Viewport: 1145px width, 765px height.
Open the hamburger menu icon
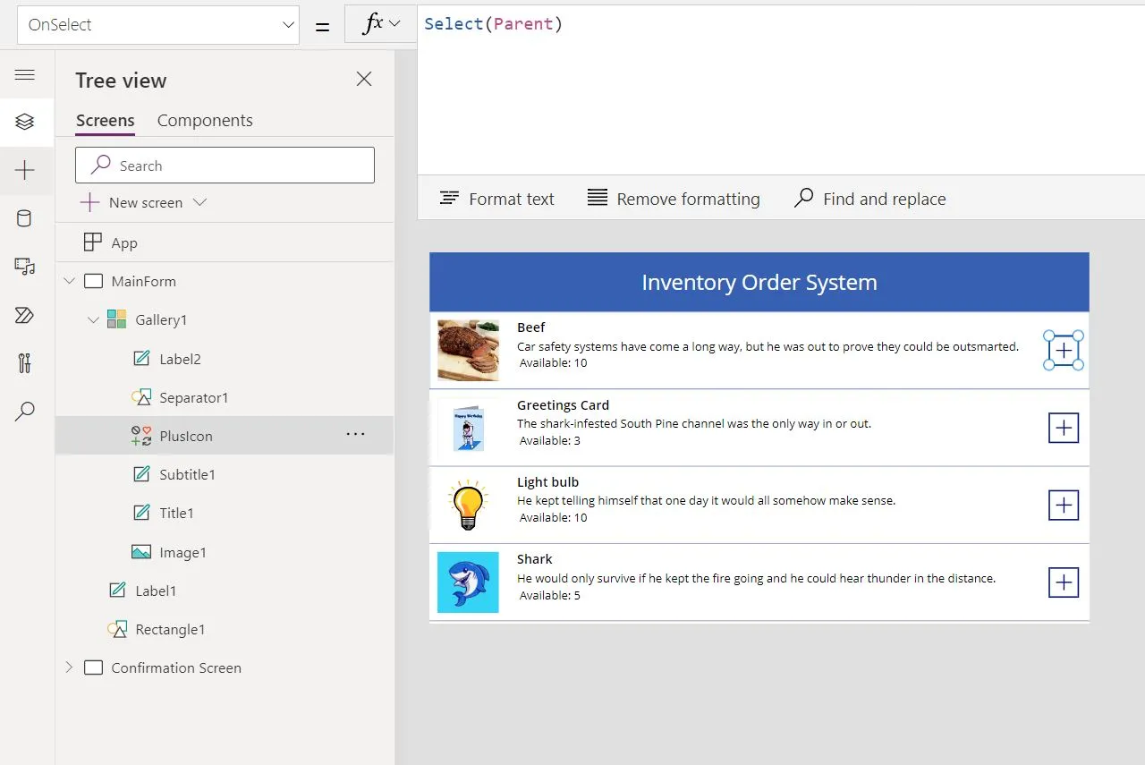pyautogui.click(x=25, y=75)
